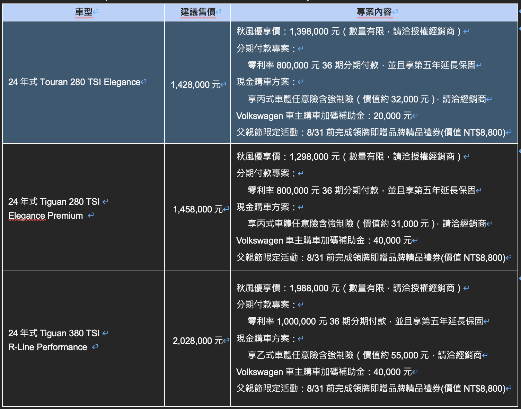Click the 價值約 32,000 元 insurance line

point(367,99)
